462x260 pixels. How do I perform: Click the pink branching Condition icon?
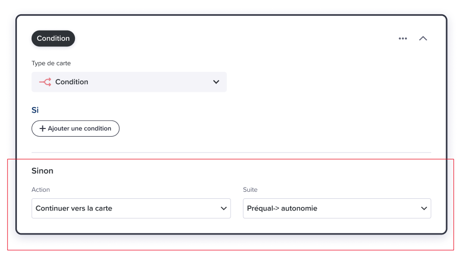45,82
